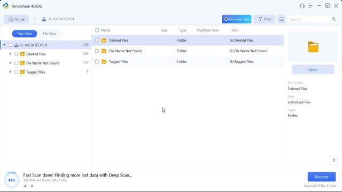The width and height of the screenshot is (342, 192).
Task: Go up one folder level arrow
Action: point(35,19)
